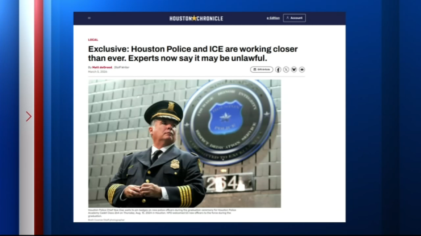Image resolution: width=421 pixels, height=236 pixels.
Task: Go to the e-Edition page
Action: pyautogui.click(x=273, y=18)
